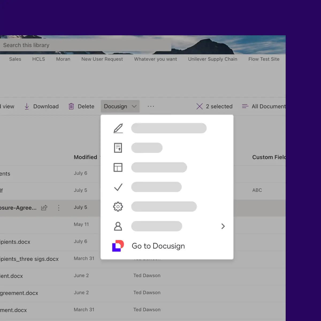Click the Docusign logo icon
Image resolution: width=321 pixels, height=321 pixels.
(x=118, y=246)
